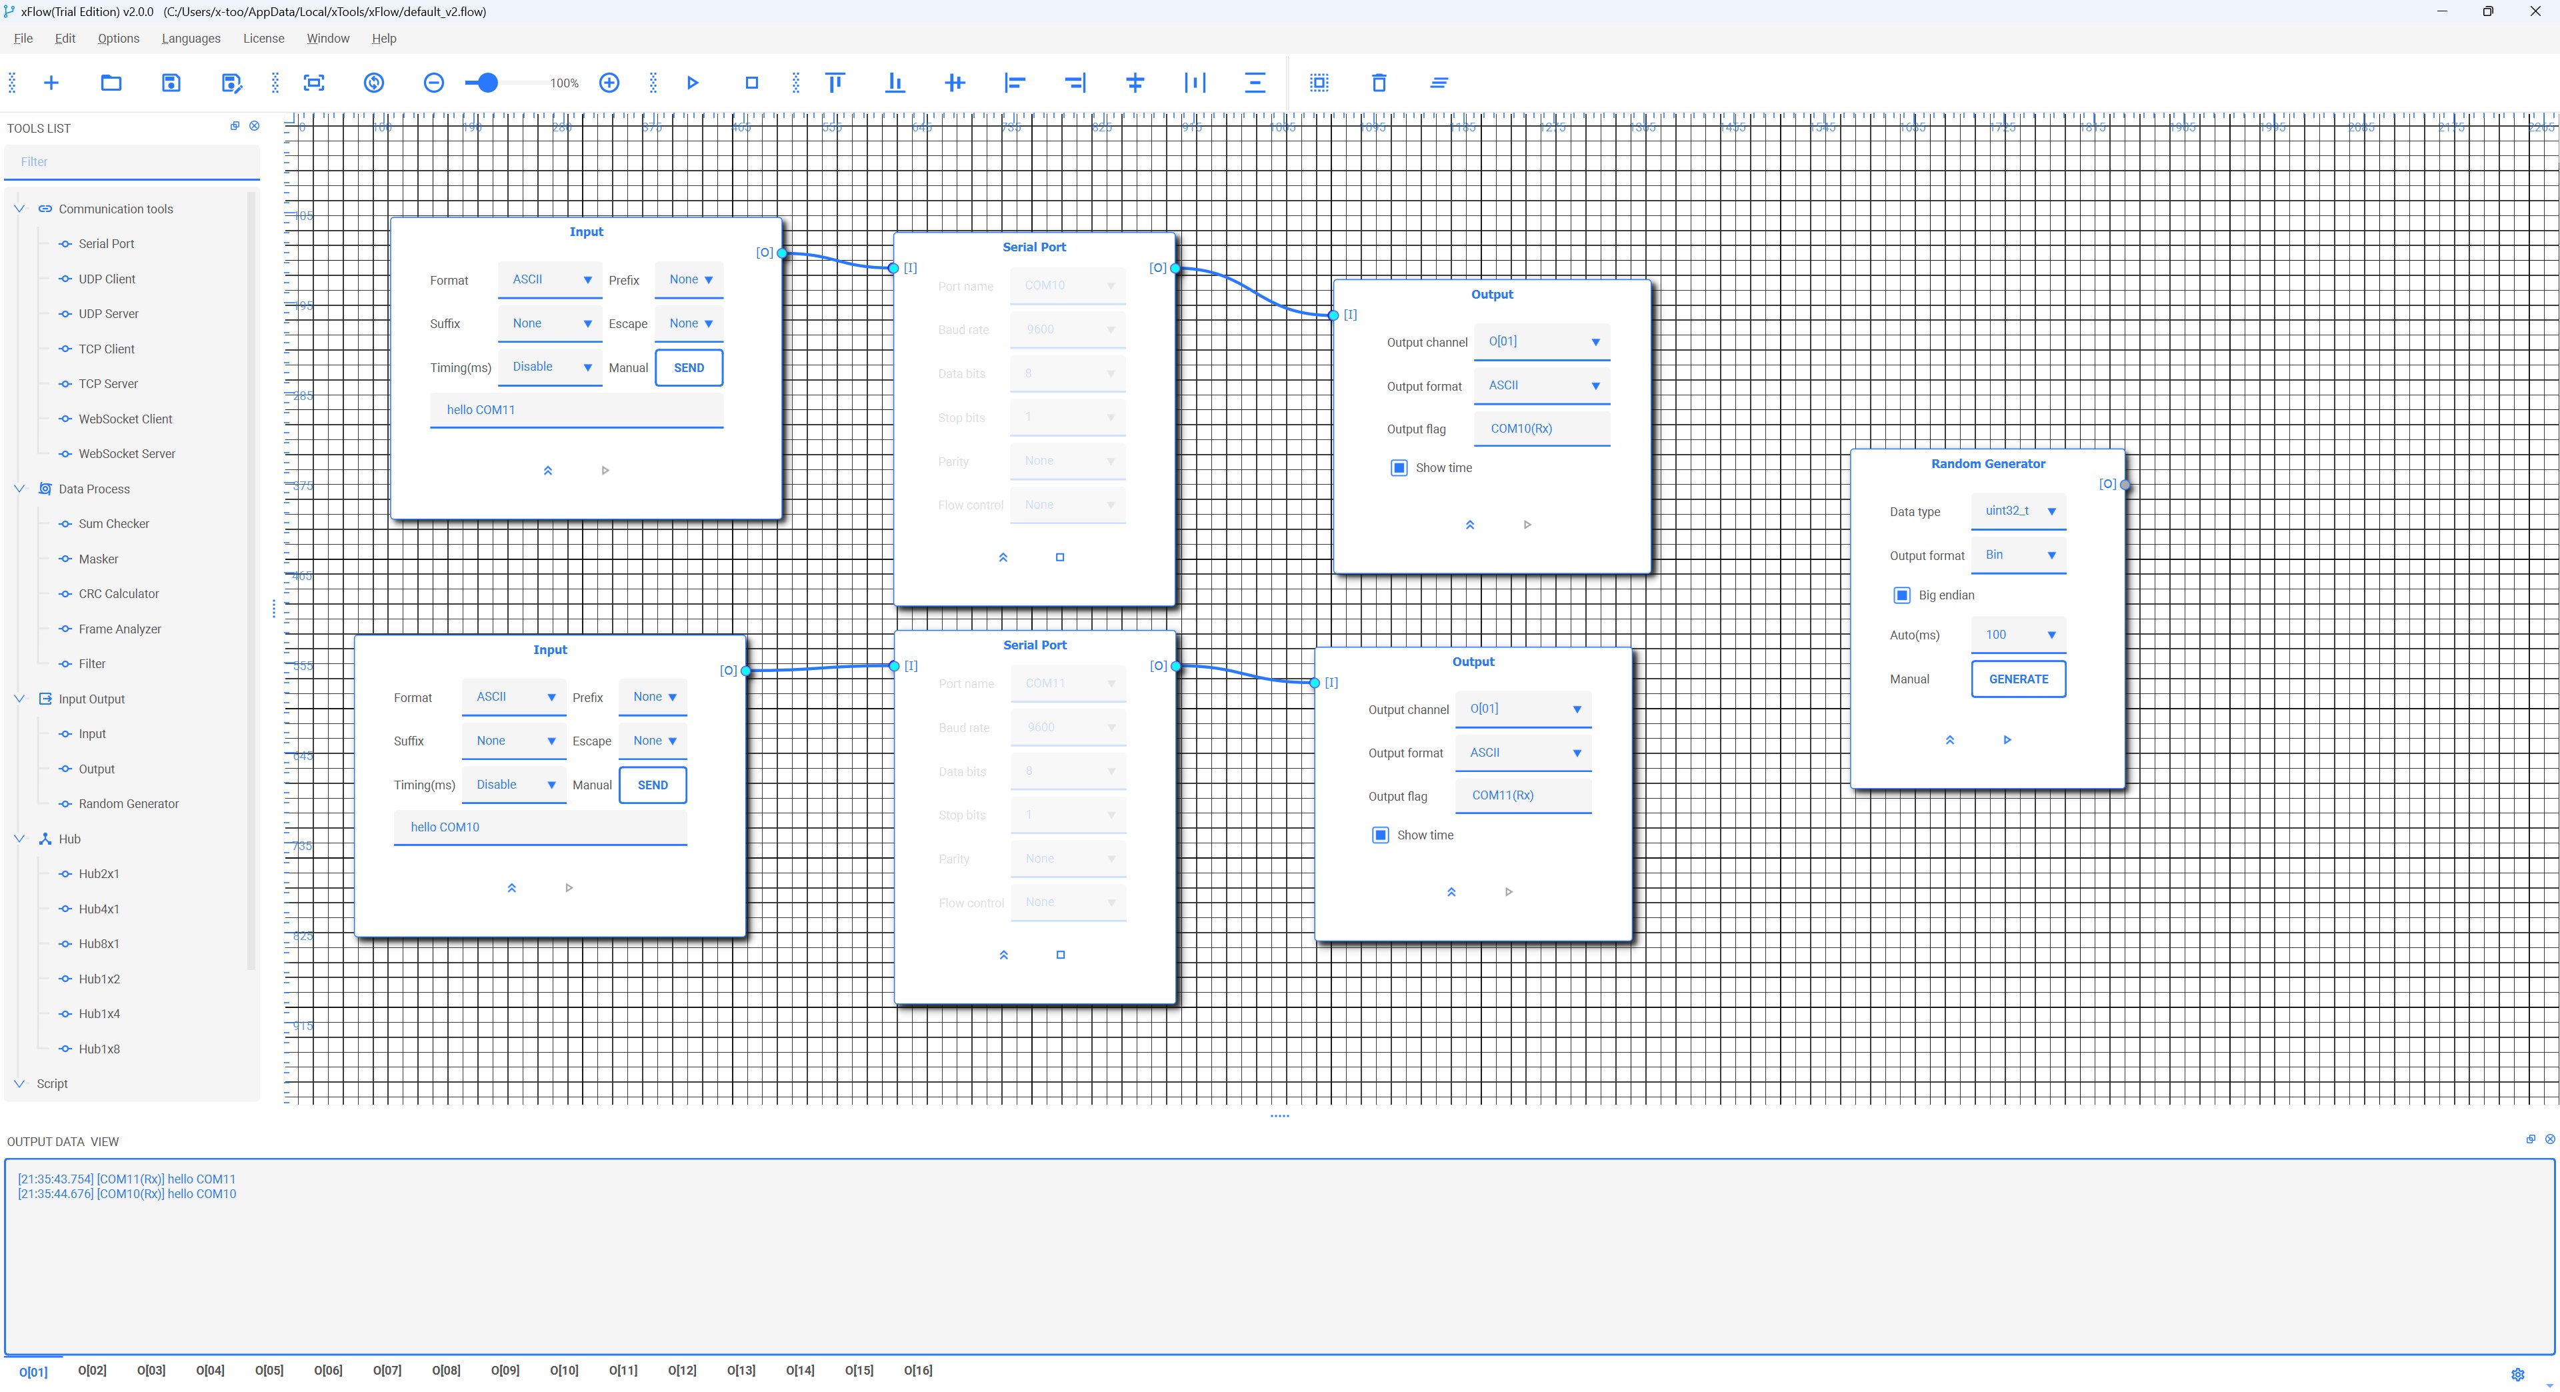The height and width of the screenshot is (1392, 2560).
Task: Open settings gear in output view
Action: pos(2517,1374)
